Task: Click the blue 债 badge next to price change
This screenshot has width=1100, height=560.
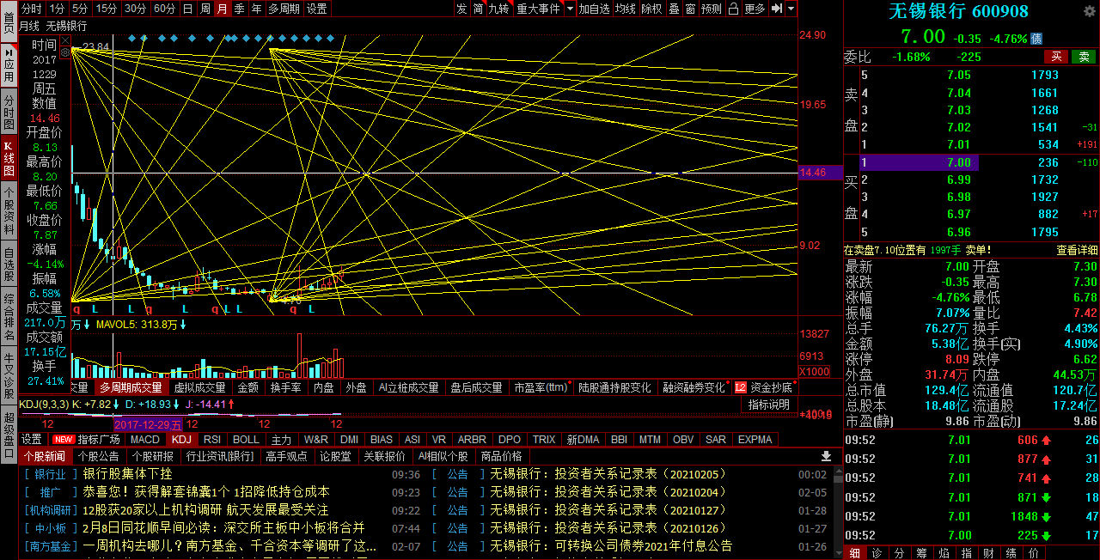Action: 1036,39
